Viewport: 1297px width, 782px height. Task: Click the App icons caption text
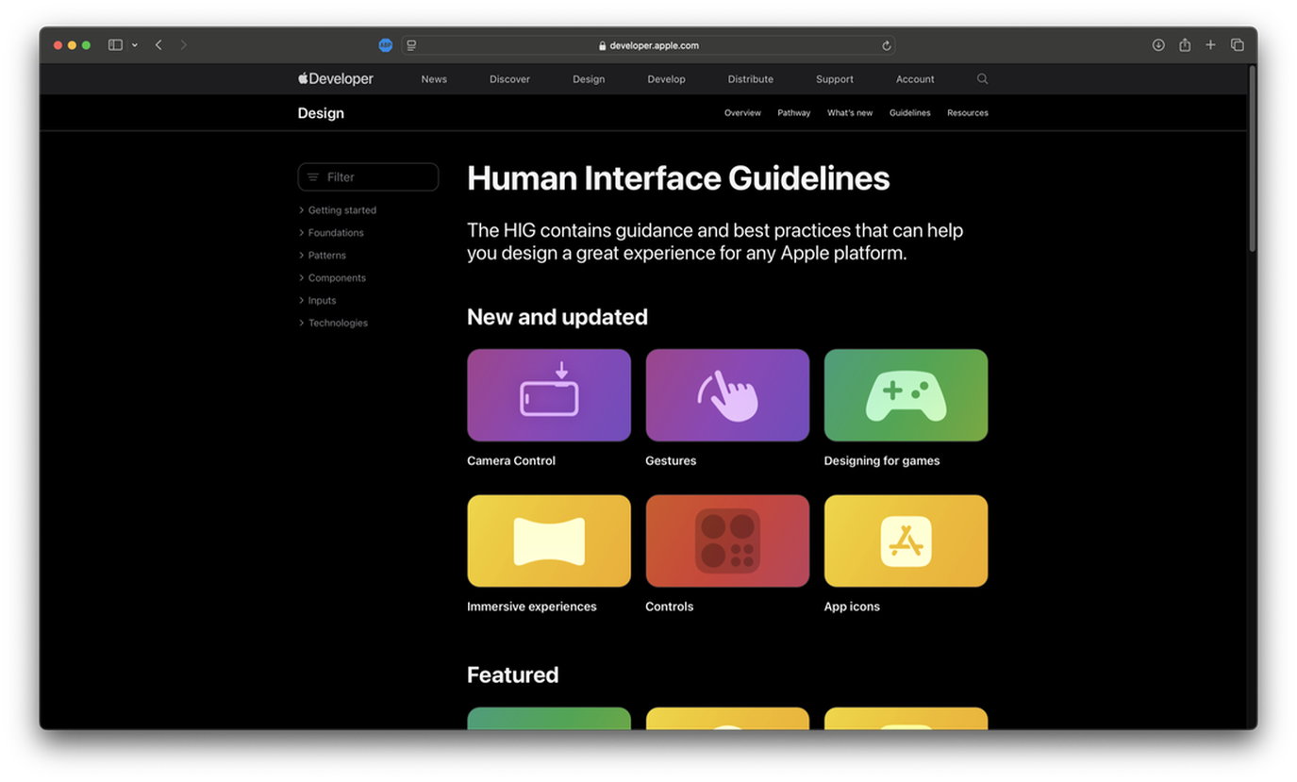click(852, 607)
